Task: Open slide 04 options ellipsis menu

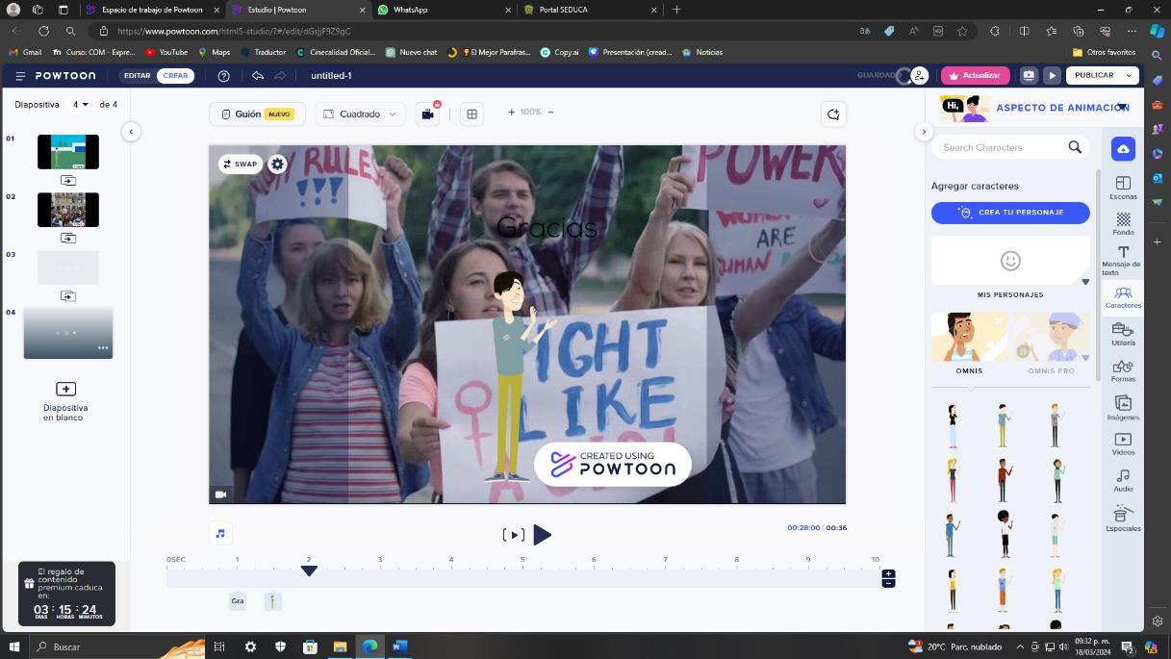Action: point(103,348)
